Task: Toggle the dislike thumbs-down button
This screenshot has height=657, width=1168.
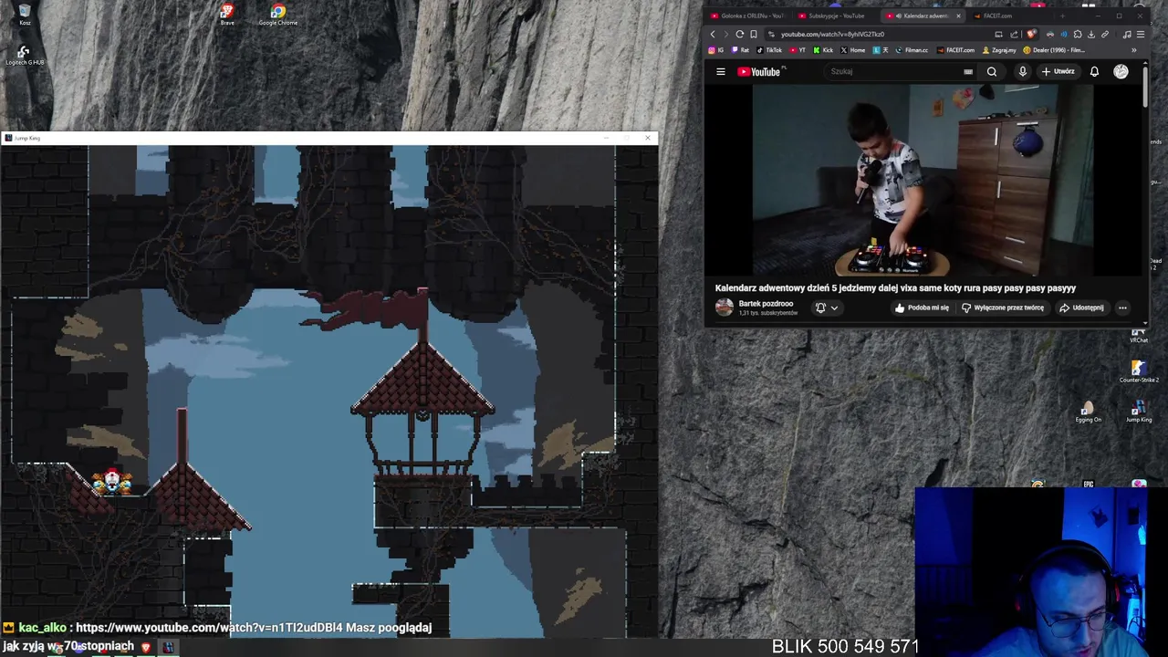Action: pyautogui.click(x=1002, y=308)
